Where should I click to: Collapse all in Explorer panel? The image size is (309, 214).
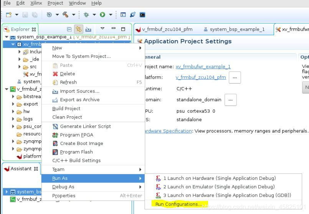(x=69, y=30)
